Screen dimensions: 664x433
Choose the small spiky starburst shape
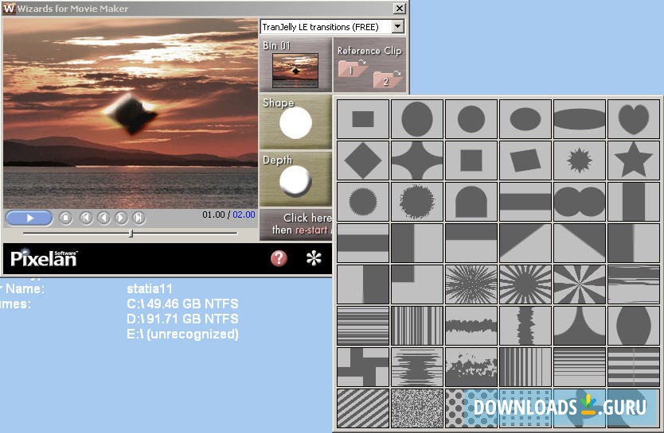coord(580,160)
